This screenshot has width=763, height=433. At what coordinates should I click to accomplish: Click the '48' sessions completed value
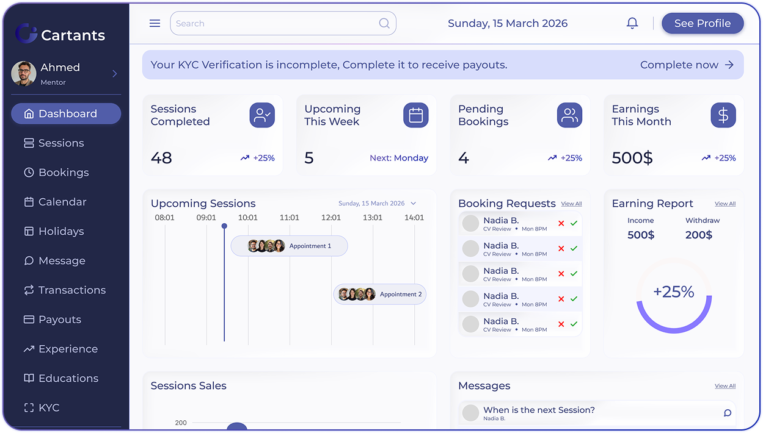[x=161, y=158]
